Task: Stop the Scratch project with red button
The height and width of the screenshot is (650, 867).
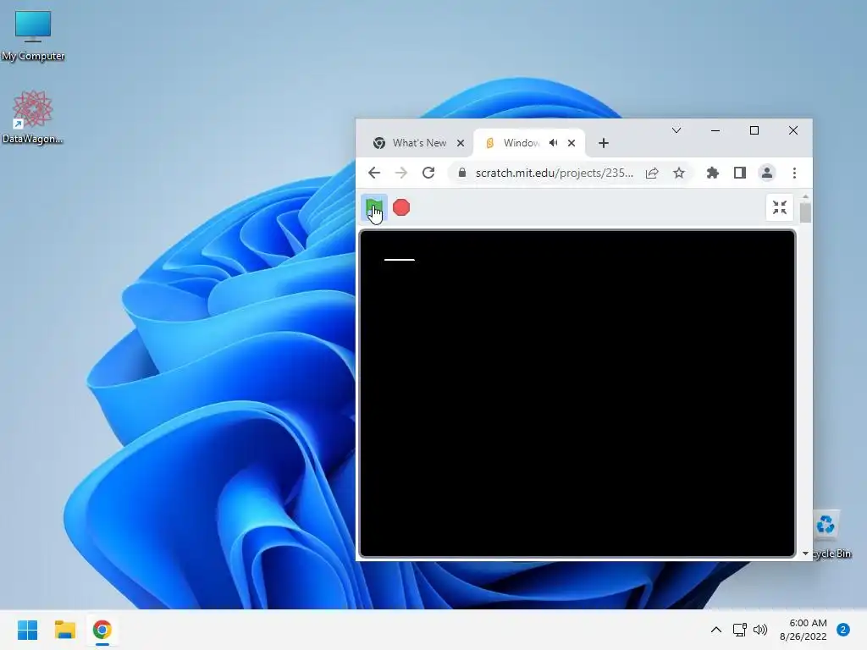Action: pyautogui.click(x=401, y=208)
